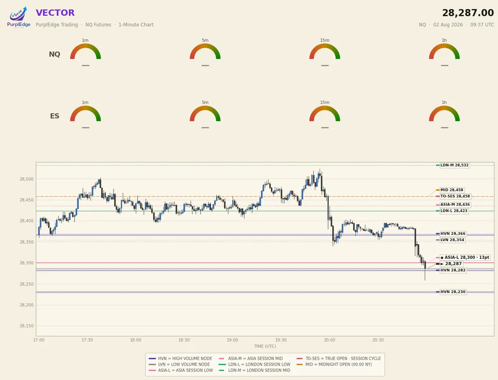The width and height of the screenshot is (498, 380).
Task: Click the ASIA-M 28,436 level tag
Action: 455,204
